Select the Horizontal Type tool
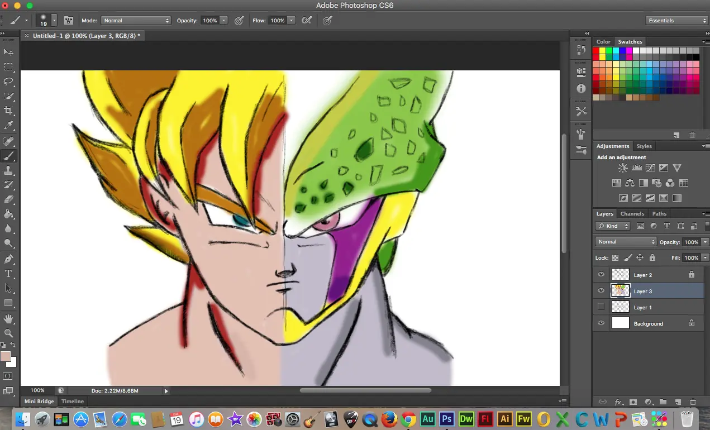The width and height of the screenshot is (710, 430). pyautogui.click(x=8, y=274)
